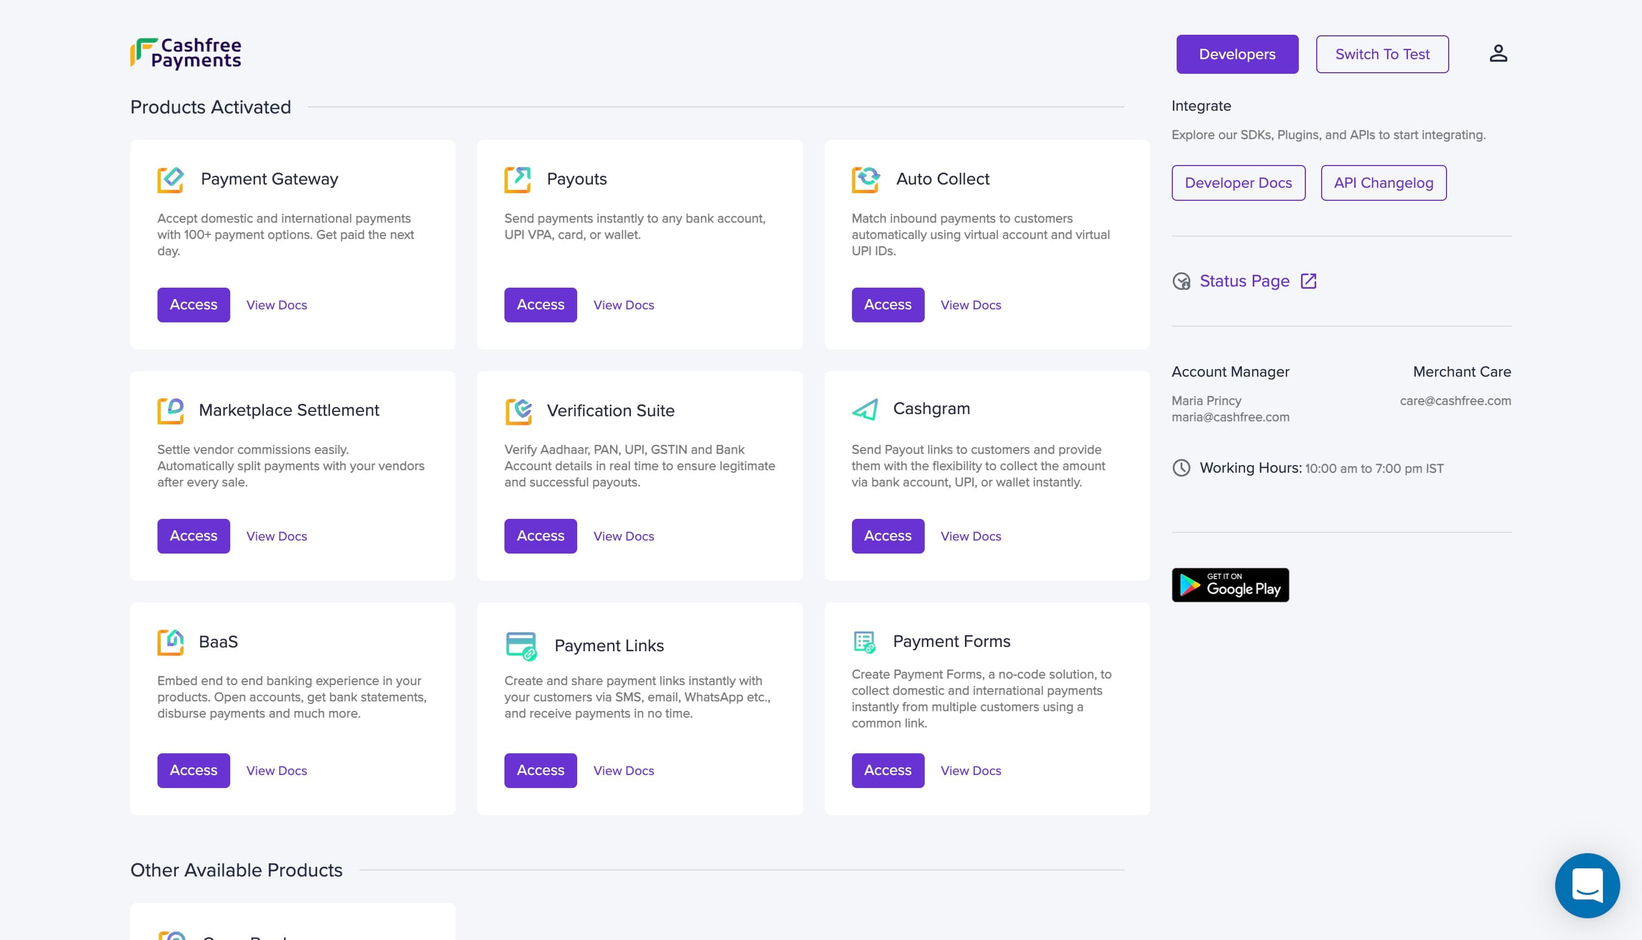Open the chat support widget
This screenshot has height=940, width=1642.
tap(1587, 885)
